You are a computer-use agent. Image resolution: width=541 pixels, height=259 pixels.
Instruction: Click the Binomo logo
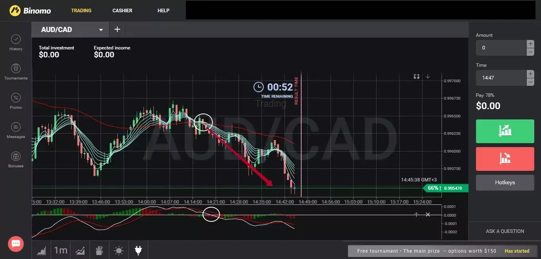click(x=30, y=10)
